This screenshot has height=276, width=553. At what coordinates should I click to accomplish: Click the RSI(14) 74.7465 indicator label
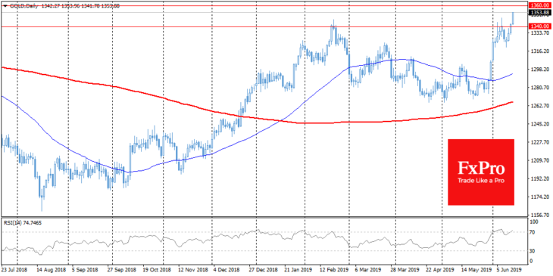pos(23,222)
